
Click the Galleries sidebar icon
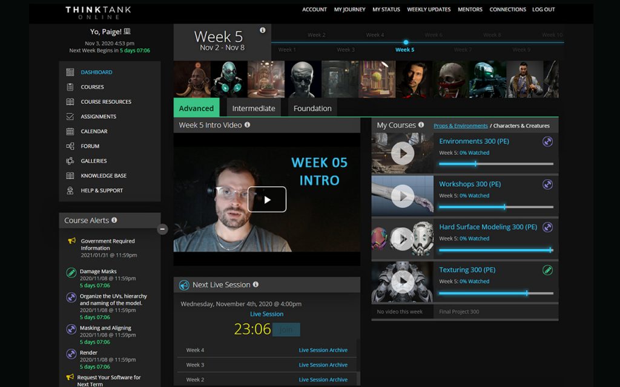tap(70, 161)
